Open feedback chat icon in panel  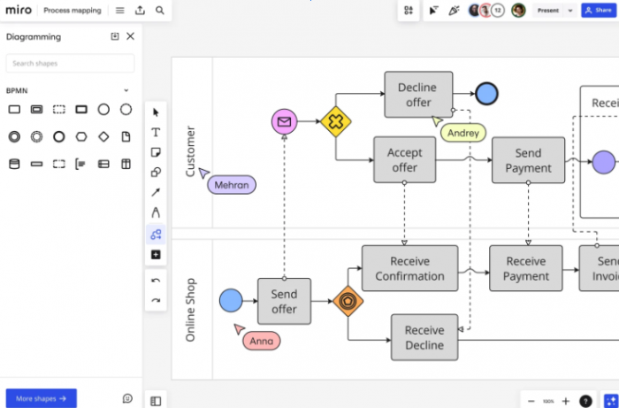pyautogui.click(x=127, y=398)
